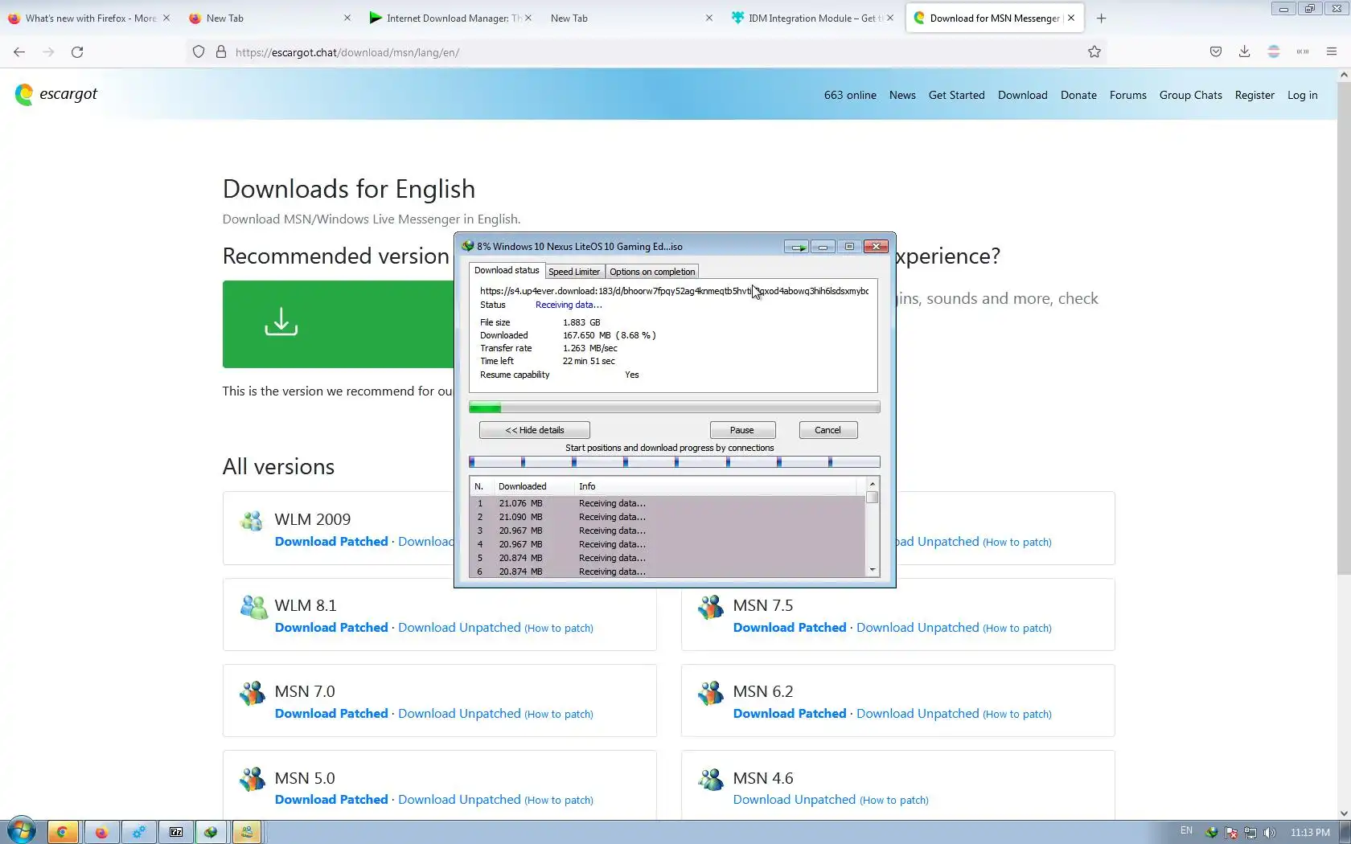
Task: Go back with the browser back arrow
Action: [x=19, y=52]
